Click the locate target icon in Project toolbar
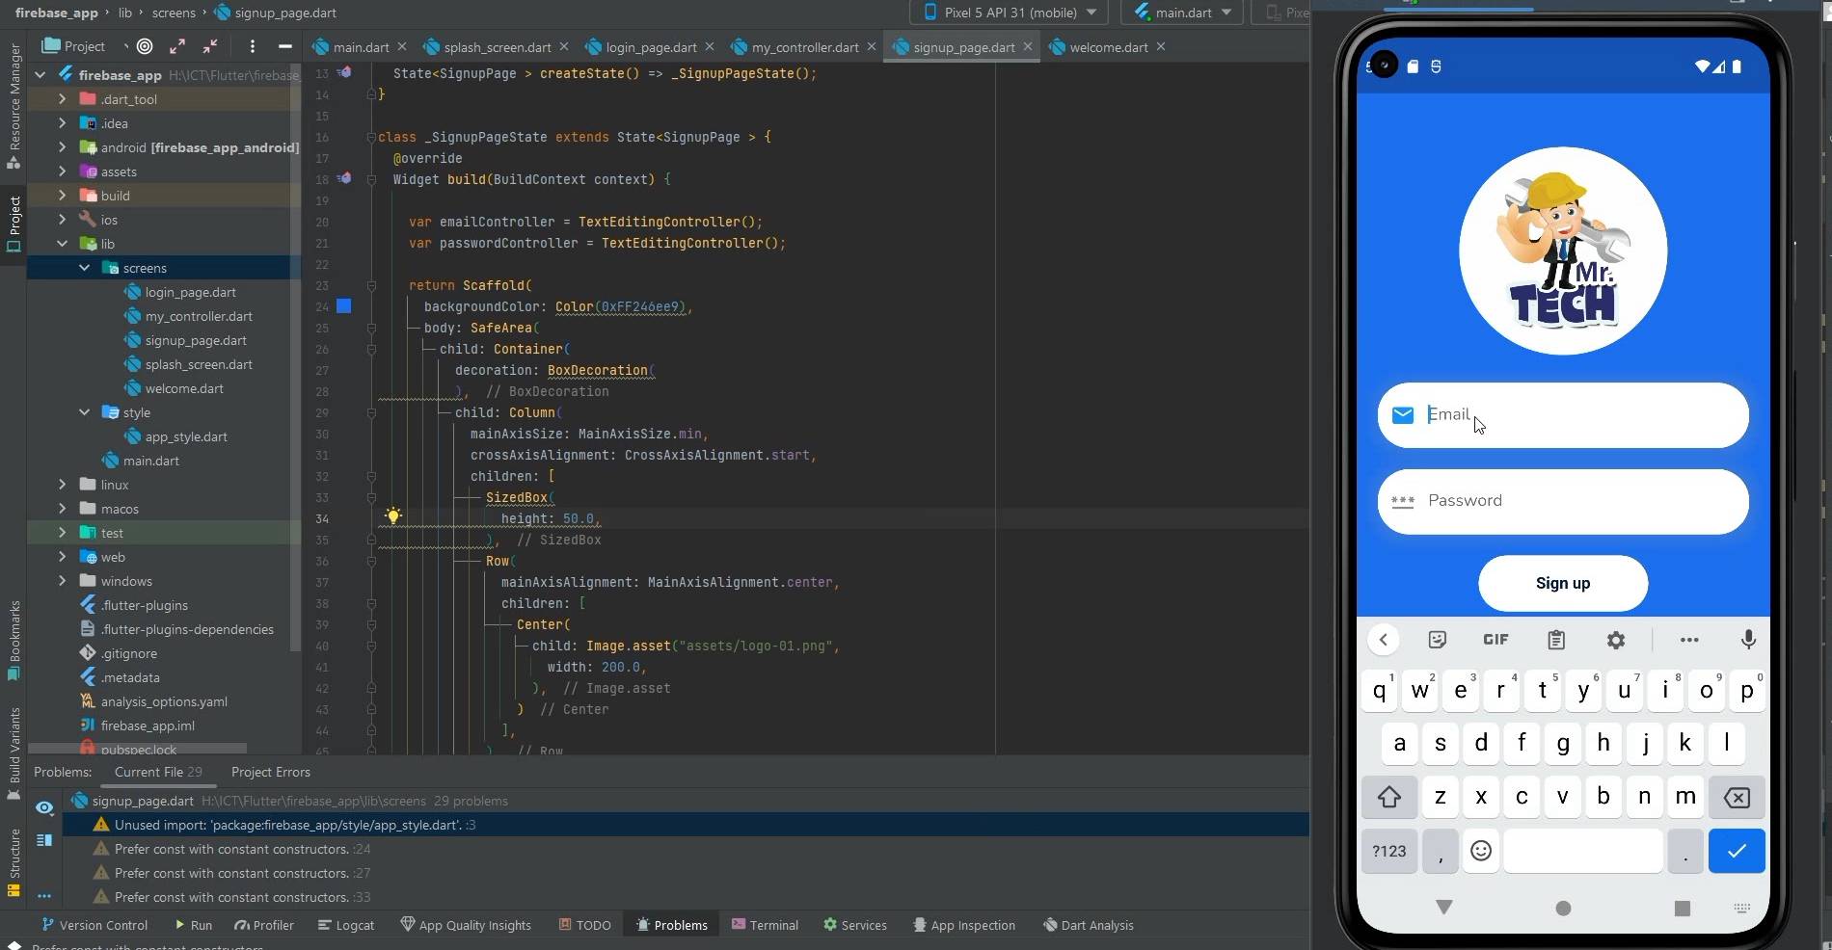Image resolution: width=1832 pixels, height=950 pixels. coord(145,46)
